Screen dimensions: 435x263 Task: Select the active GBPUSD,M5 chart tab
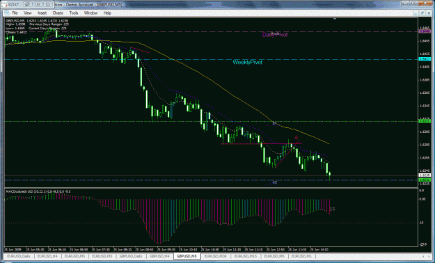click(187, 256)
